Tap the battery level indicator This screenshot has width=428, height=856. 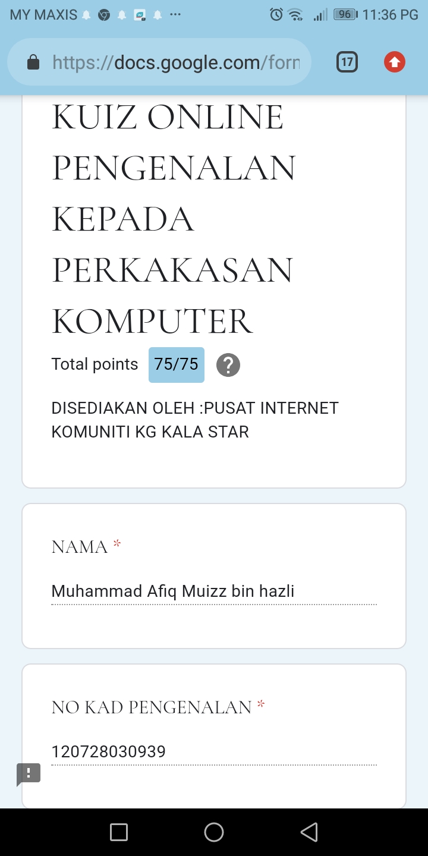[x=345, y=15]
